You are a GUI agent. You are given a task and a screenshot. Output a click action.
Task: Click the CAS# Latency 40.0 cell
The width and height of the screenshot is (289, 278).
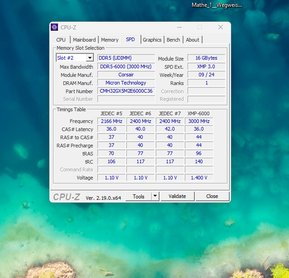click(140, 129)
